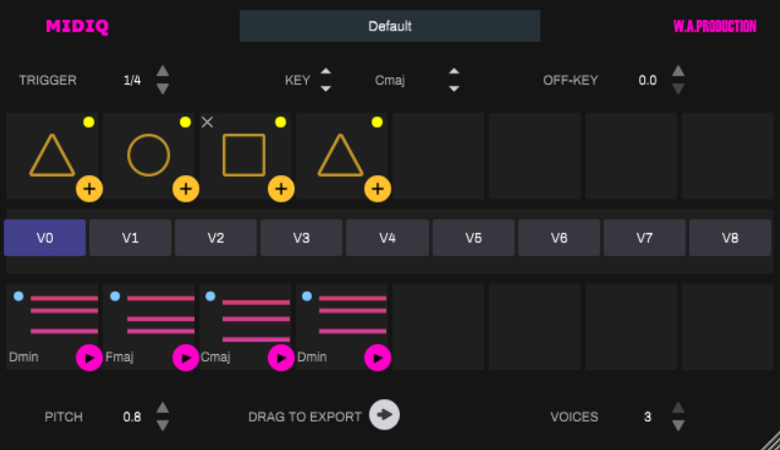Increase OFF-KEY value with up arrow
The image size is (780, 450).
pyautogui.click(x=678, y=70)
